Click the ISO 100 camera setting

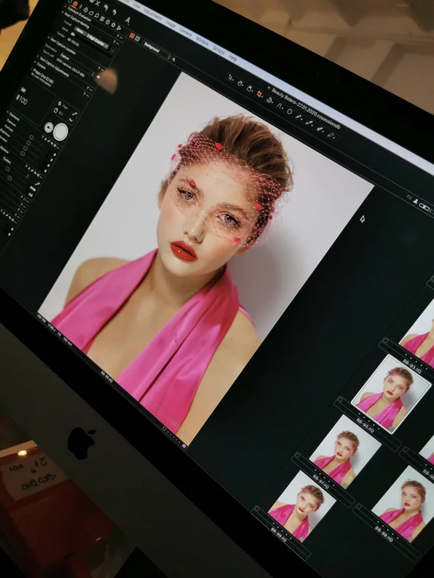pyautogui.click(x=22, y=99)
